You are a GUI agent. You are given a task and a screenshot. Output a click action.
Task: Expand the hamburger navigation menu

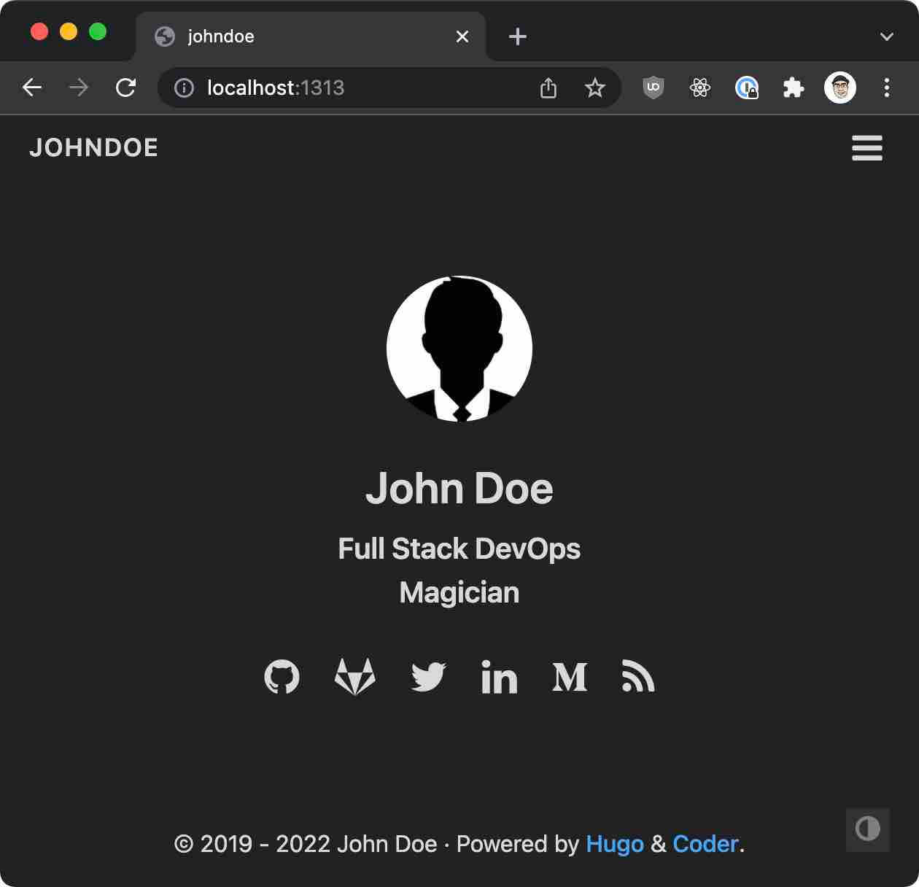coord(866,148)
